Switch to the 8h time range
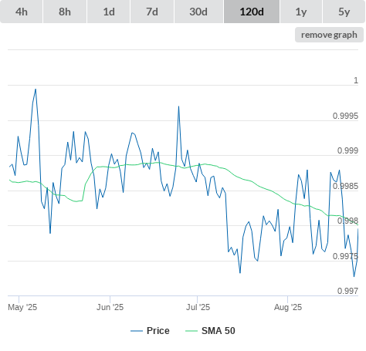 [x=65, y=12]
